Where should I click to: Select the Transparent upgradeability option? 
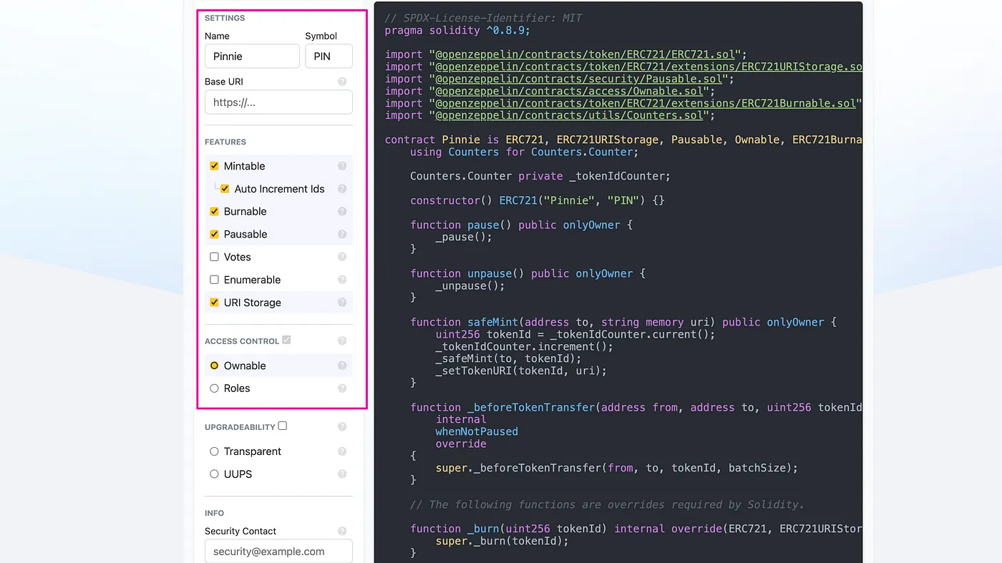pyautogui.click(x=214, y=451)
